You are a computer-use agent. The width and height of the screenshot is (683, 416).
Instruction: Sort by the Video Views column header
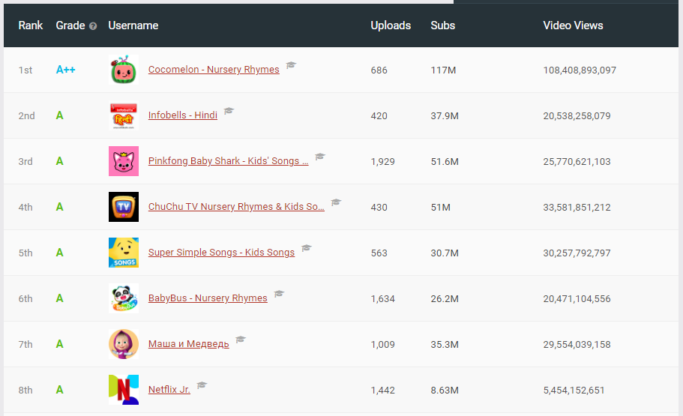(573, 25)
